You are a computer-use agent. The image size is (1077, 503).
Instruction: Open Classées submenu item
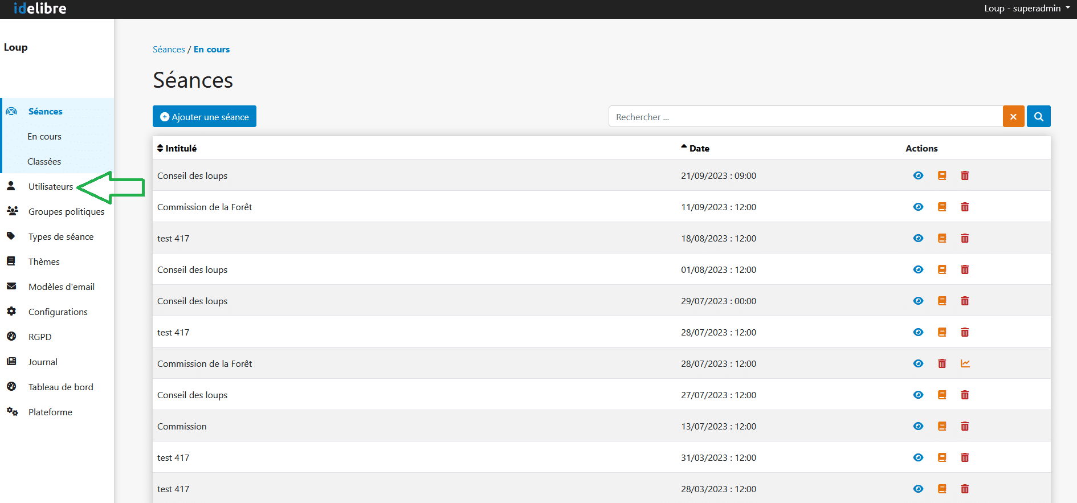click(44, 161)
